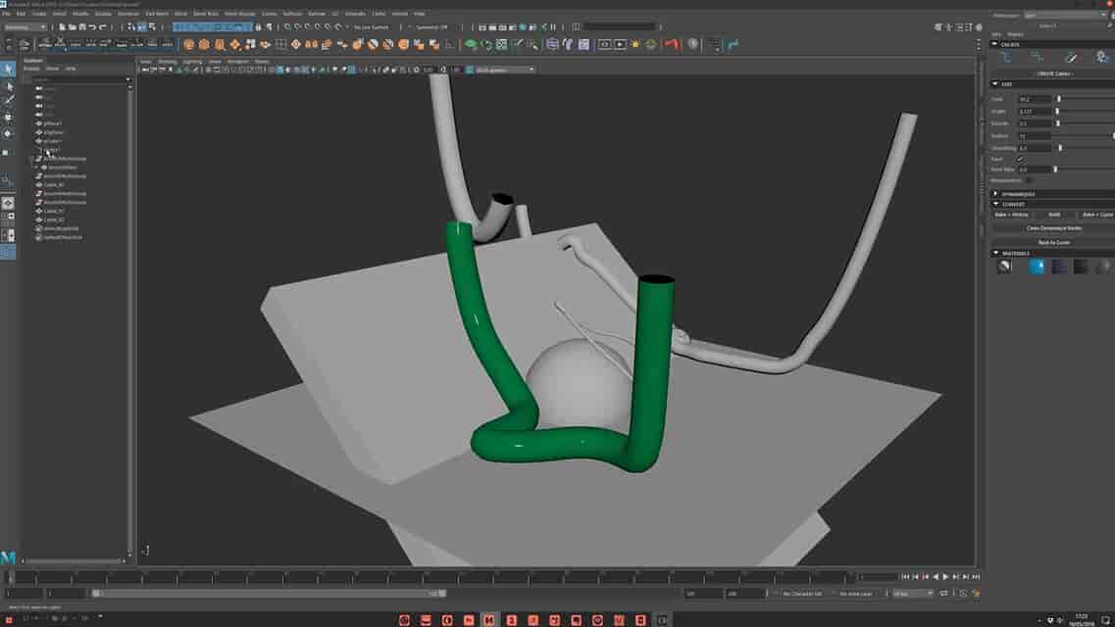Screen dimensions: 1115x627
Task: Click the Smoothing slider in the Cables panel
Action: tap(1060, 147)
